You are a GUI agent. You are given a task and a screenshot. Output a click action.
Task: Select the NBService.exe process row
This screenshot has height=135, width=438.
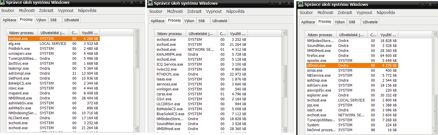(352, 75)
